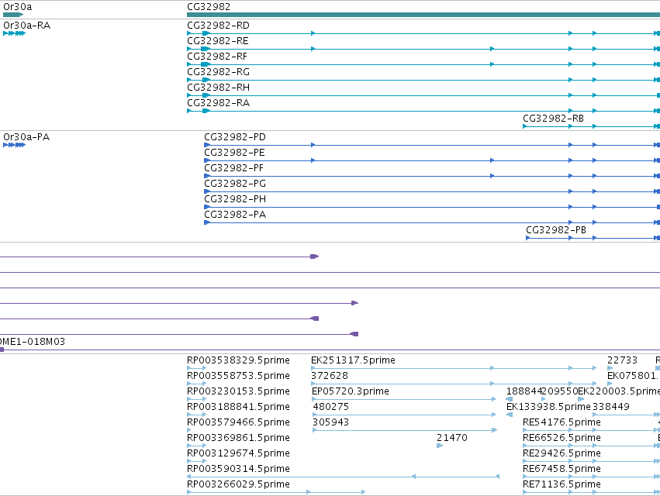
Task: Select EST RP003369861.5prime
Action: tap(238, 439)
